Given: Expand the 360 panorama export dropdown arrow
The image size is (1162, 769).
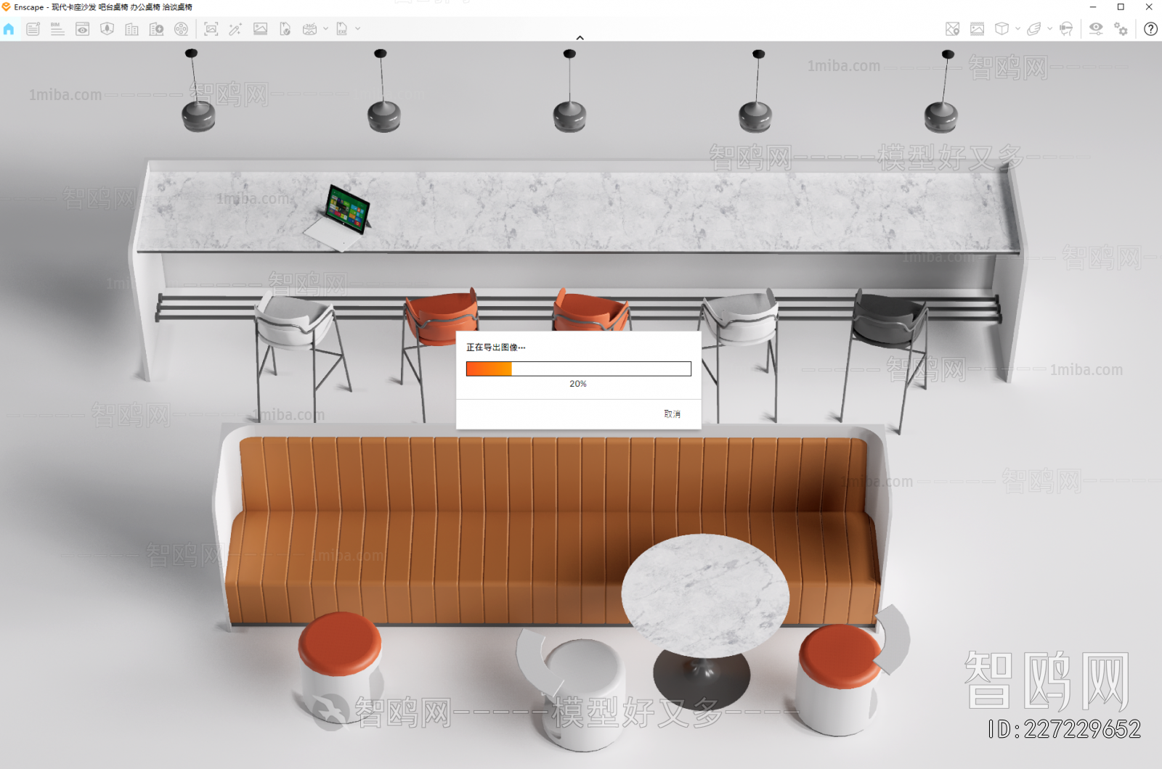Looking at the screenshot, I should click(325, 29).
